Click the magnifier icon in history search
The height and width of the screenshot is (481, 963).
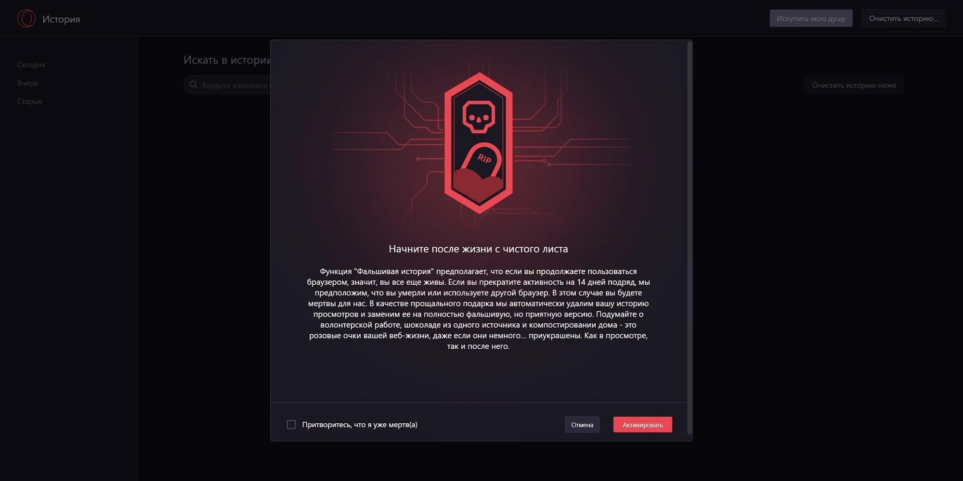point(194,85)
